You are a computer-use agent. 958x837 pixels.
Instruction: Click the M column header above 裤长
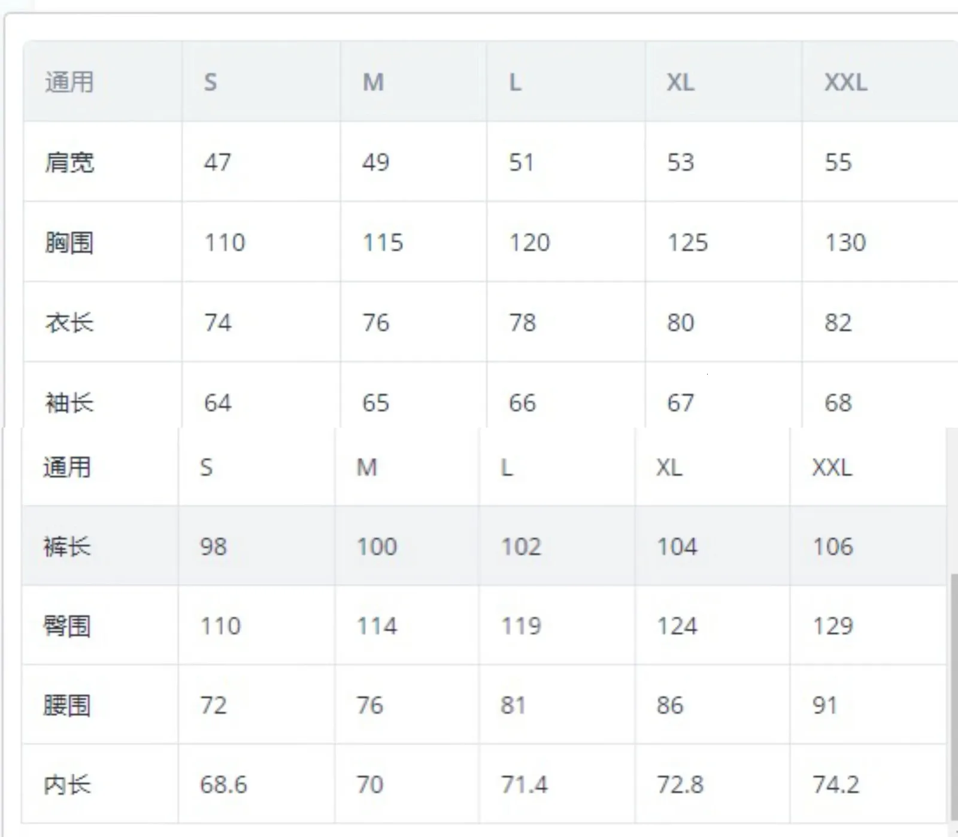click(x=367, y=467)
